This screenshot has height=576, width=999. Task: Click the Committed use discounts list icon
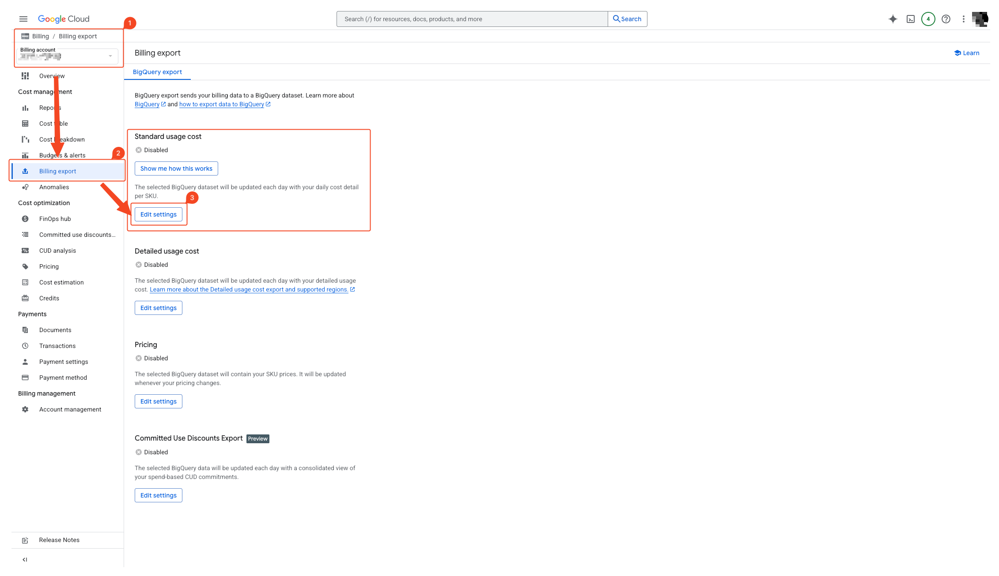[x=25, y=235]
